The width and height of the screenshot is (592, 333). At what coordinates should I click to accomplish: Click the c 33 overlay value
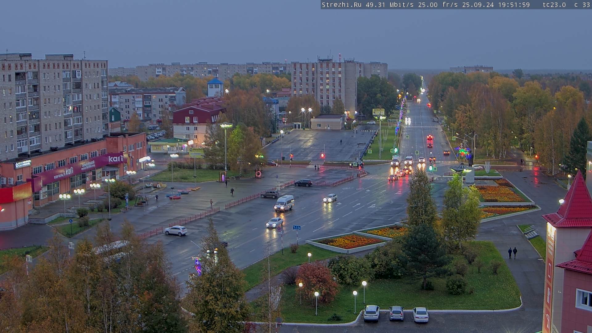pos(582,5)
